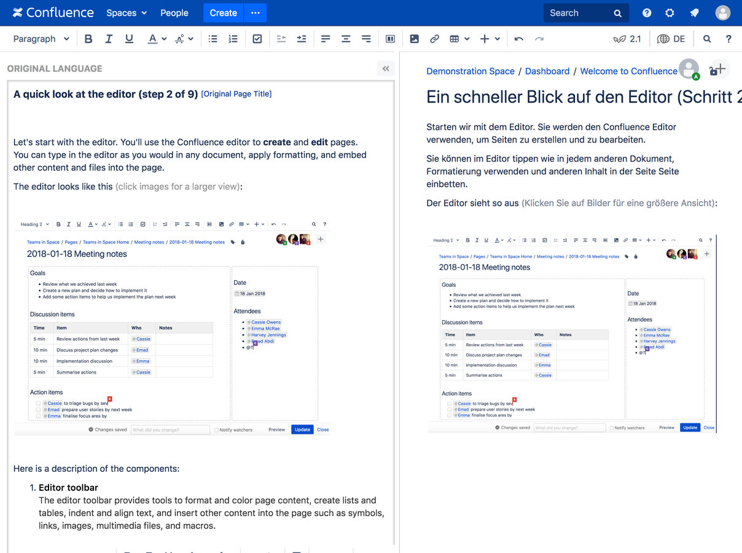742x553 pixels.
Task: Open the 2.1 version indicator
Action: [x=627, y=39]
